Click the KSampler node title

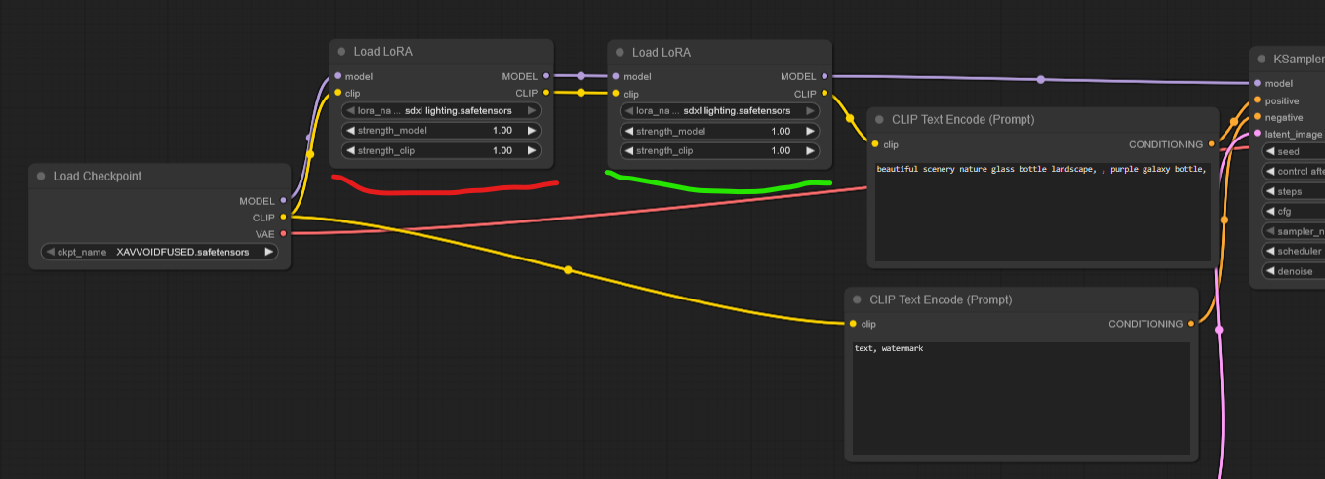tap(1300, 60)
